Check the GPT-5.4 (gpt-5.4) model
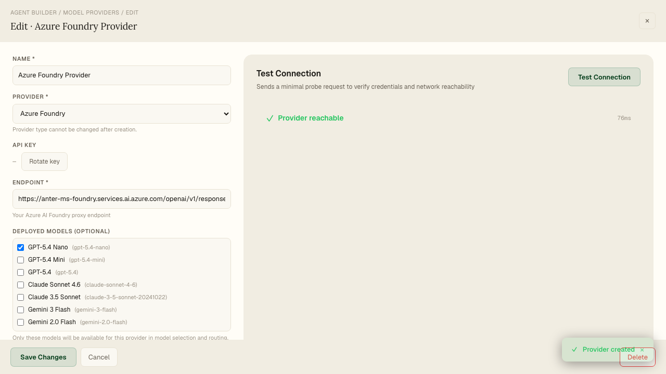 point(21,272)
